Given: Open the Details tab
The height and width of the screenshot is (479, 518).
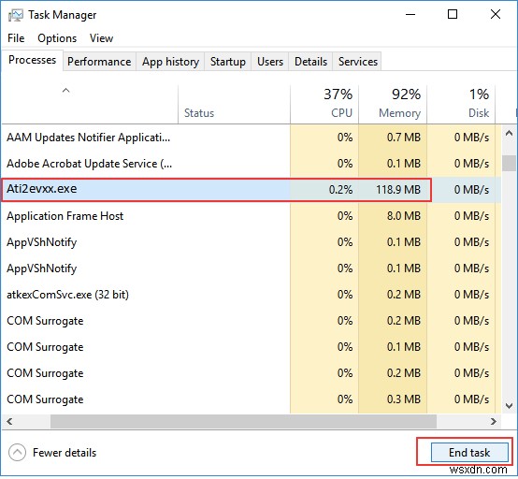Looking at the screenshot, I should click(x=310, y=62).
